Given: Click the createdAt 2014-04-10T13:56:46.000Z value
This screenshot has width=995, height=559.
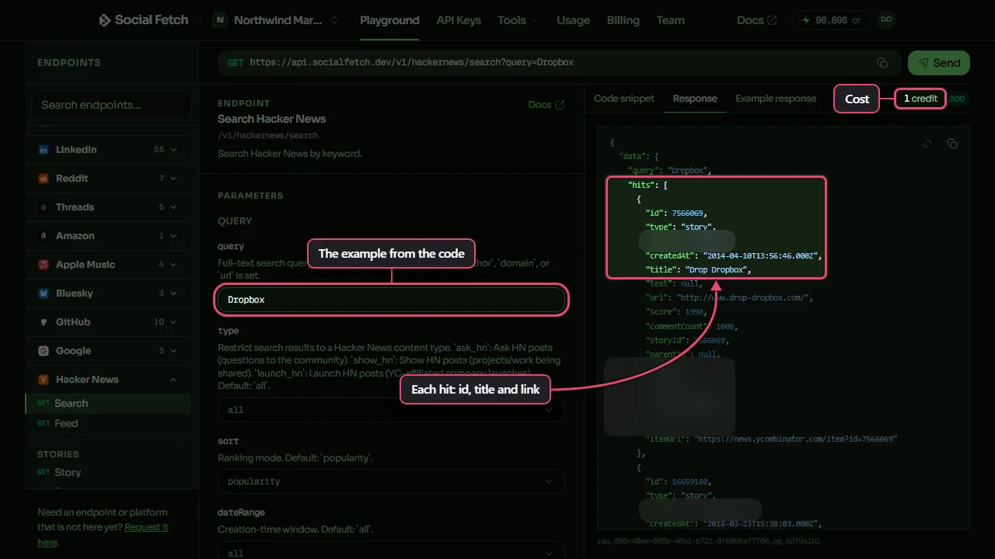Looking at the screenshot, I should 762,255.
